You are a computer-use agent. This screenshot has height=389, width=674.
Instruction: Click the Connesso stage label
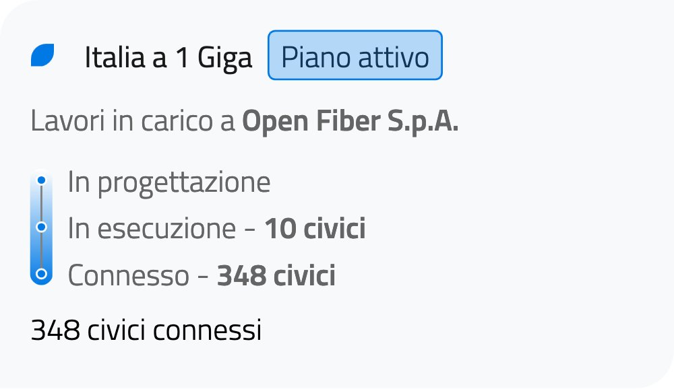(x=128, y=276)
